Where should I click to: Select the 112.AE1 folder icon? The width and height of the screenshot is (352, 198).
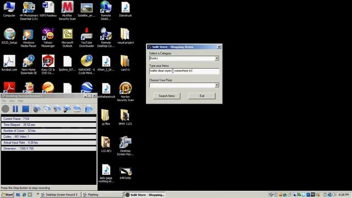tap(106, 144)
